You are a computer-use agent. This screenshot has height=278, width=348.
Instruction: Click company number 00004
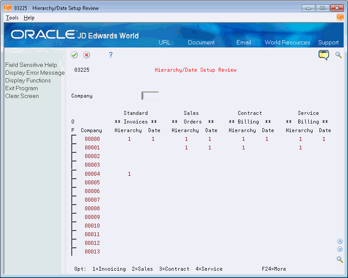[x=93, y=174]
